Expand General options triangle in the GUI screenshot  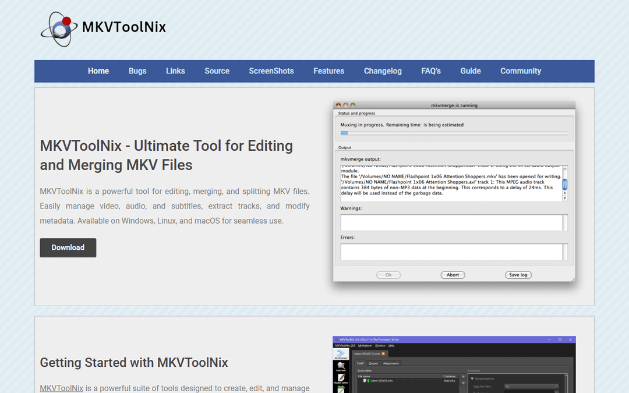tap(472, 378)
